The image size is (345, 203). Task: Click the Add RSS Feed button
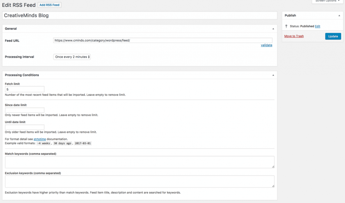(x=50, y=5)
